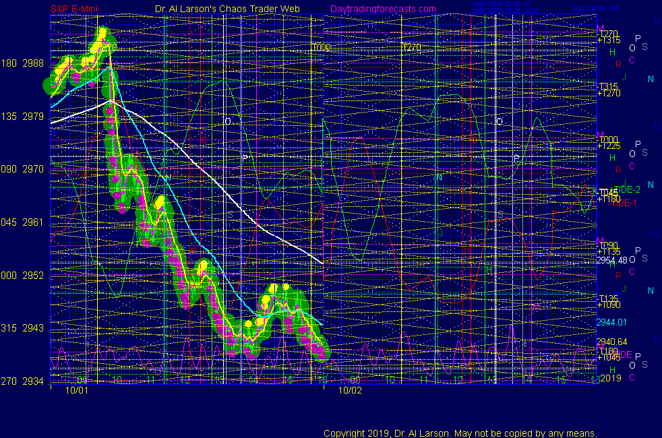Click the copyright notice for Dr. Al Larson
The width and height of the screenshot is (662, 438).
click(x=460, y=433)
